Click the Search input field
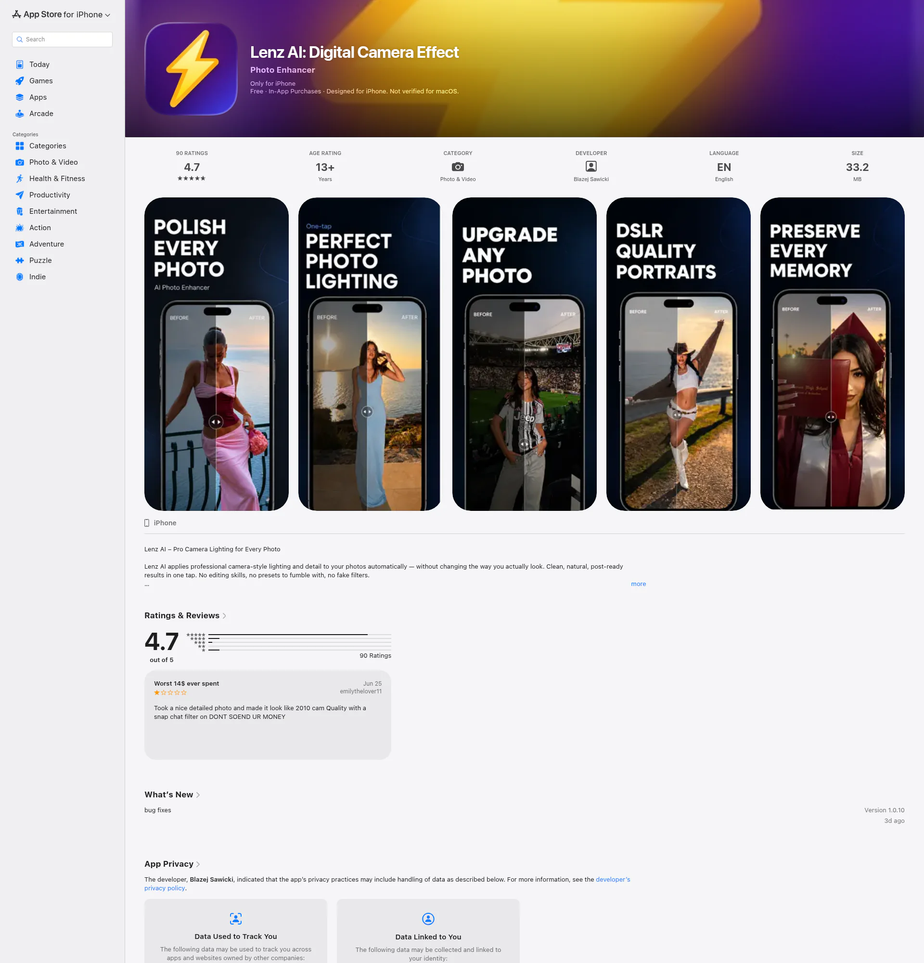This screenshot has width=924, height=963. (x=63, y=39)
